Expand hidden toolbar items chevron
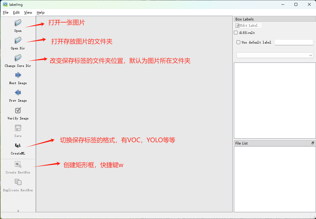Image resolution: width=316 pixels, height=219 pixels. pyautogui.click(x=18, y=211)
